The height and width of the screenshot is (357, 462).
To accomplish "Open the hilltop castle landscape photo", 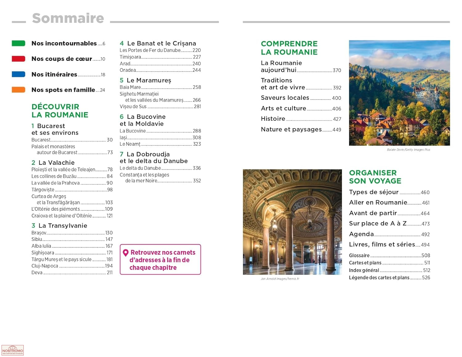I will (399, 93).
